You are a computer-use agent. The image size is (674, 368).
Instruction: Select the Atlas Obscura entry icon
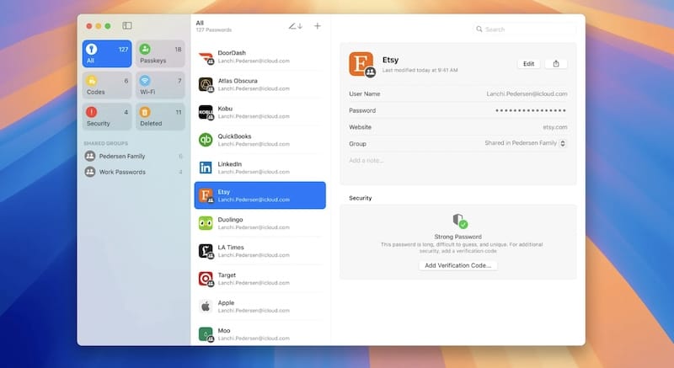(x=206, y=84)
